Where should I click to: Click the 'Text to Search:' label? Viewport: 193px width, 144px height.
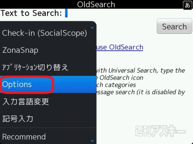(x=31, y=13)
